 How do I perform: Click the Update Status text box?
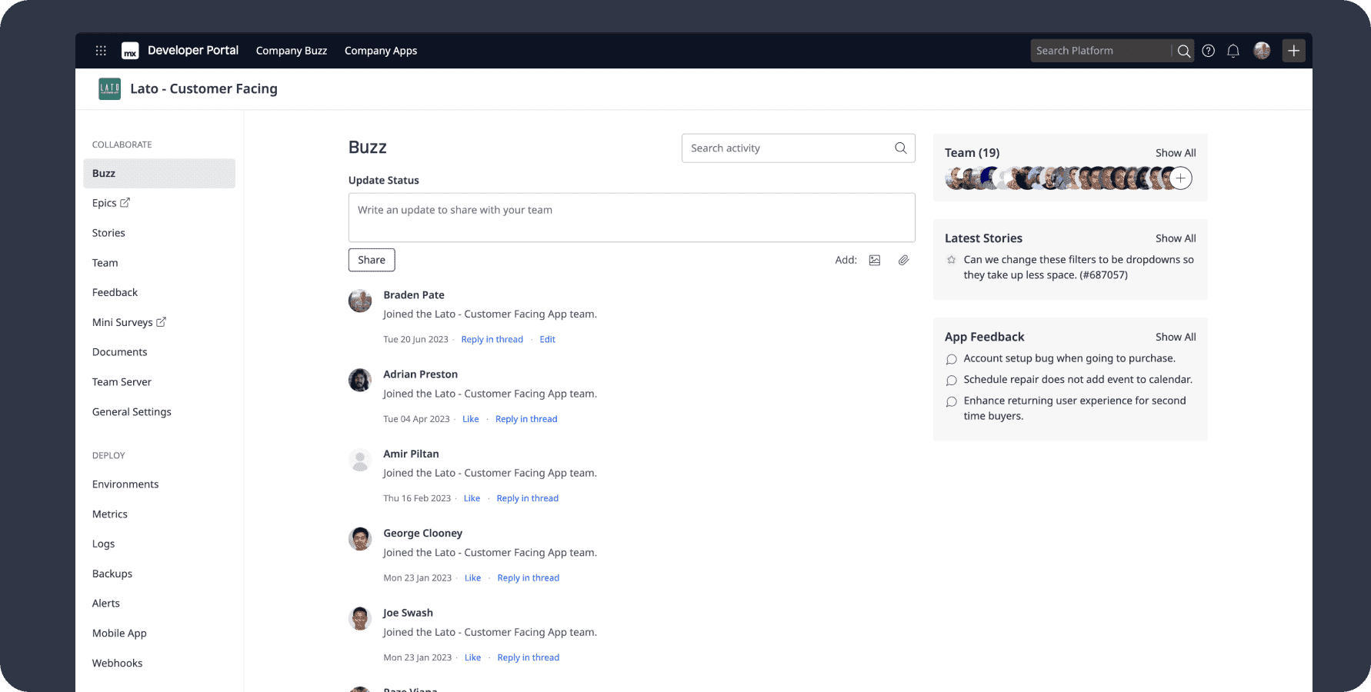point(631,218)
